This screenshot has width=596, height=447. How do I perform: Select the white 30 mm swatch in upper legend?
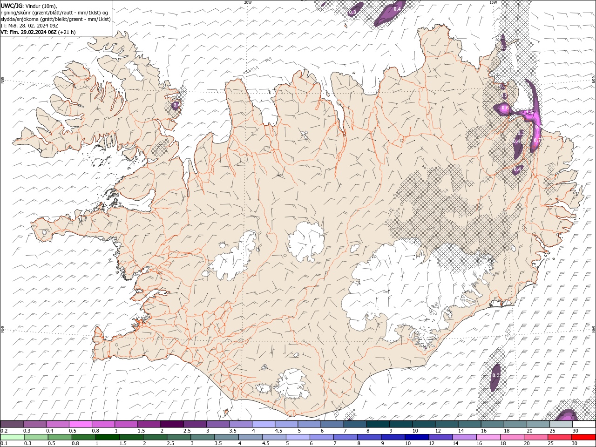[584, 424]
